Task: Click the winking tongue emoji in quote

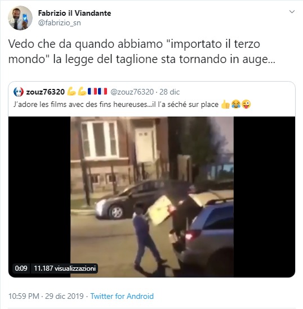Action: pos(246,104)
